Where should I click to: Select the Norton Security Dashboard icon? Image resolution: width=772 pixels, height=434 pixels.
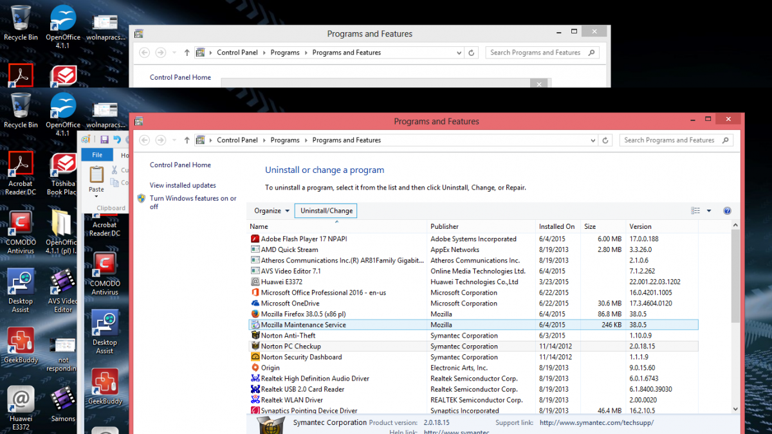coord(255,357)
